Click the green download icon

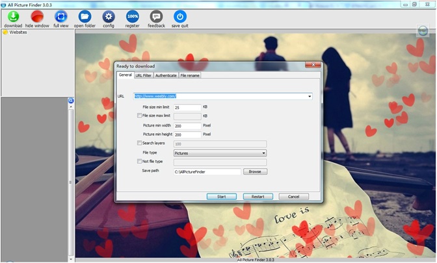(13, 16)
